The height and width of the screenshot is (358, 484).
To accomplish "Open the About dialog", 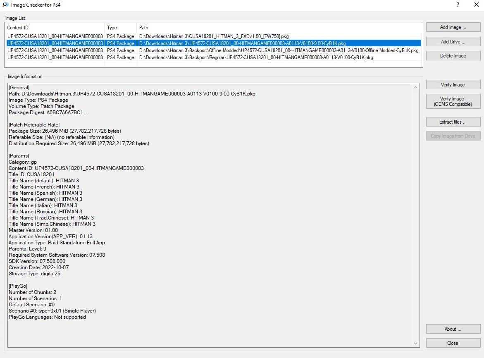I will click(453, 329).
